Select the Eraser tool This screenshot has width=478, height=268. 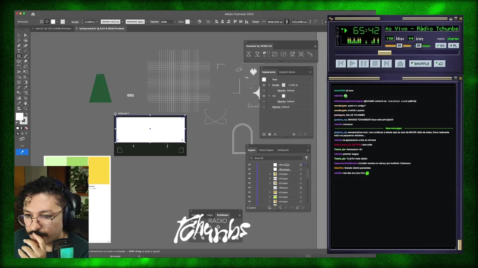click(x=25, y=61)
